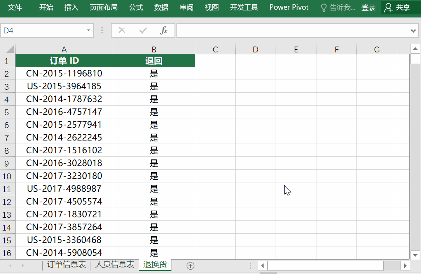Select cell US-2017-4988987
This screenshot has height=274, width=421.
(64, 189)
